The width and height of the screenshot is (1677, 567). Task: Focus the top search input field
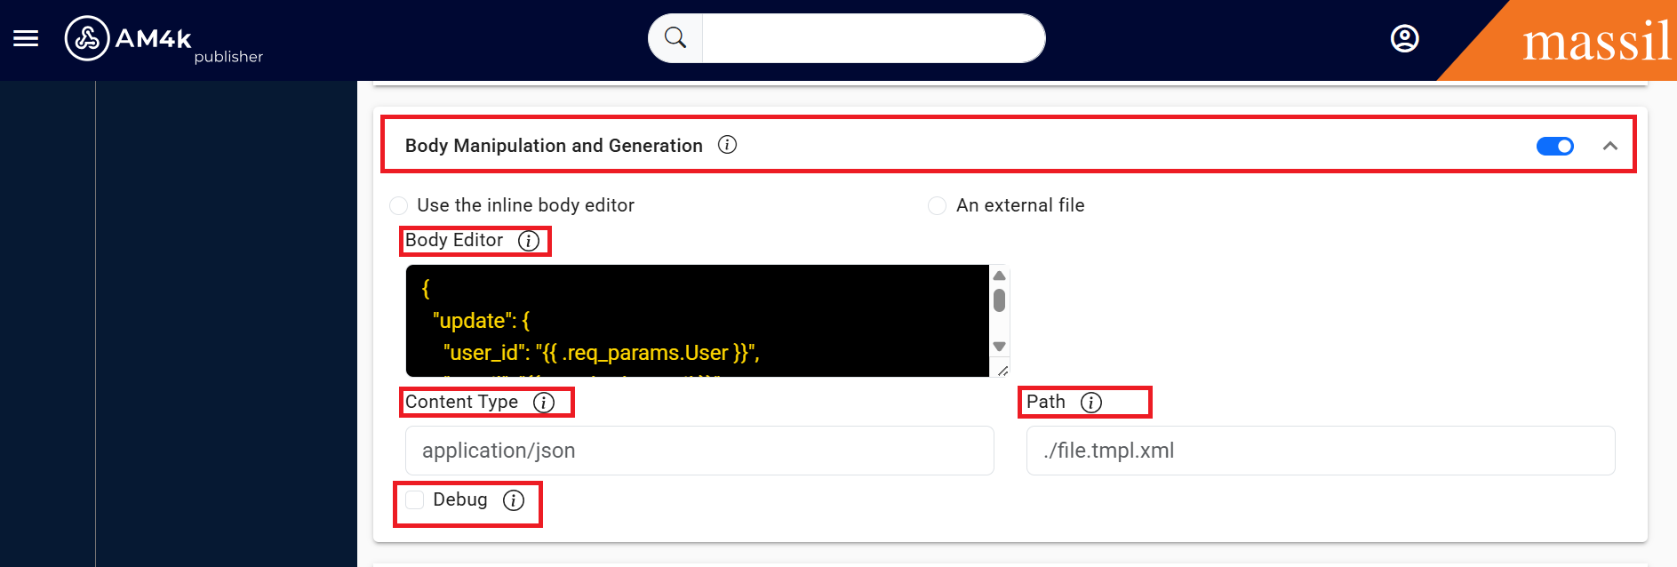[x=873, y=38]
